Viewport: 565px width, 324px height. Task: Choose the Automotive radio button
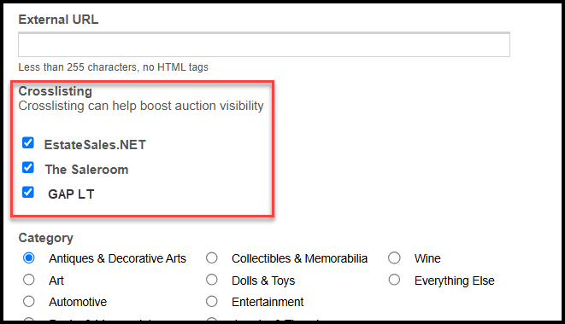29,301
